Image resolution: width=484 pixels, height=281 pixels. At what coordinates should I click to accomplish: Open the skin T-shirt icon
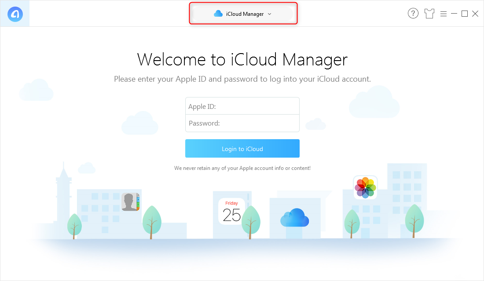click(x=429, y=14)
